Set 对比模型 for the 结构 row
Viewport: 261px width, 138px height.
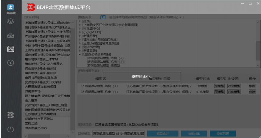[234, 86]
